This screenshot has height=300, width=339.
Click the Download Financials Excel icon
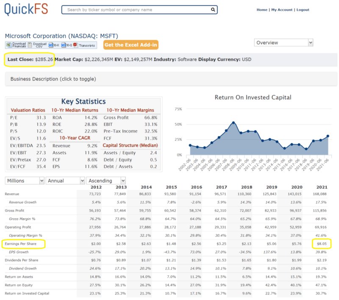(x=9, y=45)
